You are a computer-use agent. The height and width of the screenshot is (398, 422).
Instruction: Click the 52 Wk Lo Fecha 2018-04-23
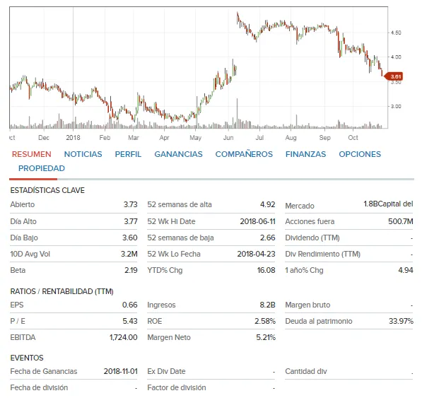pyautogui.click(x=256, y=254)
